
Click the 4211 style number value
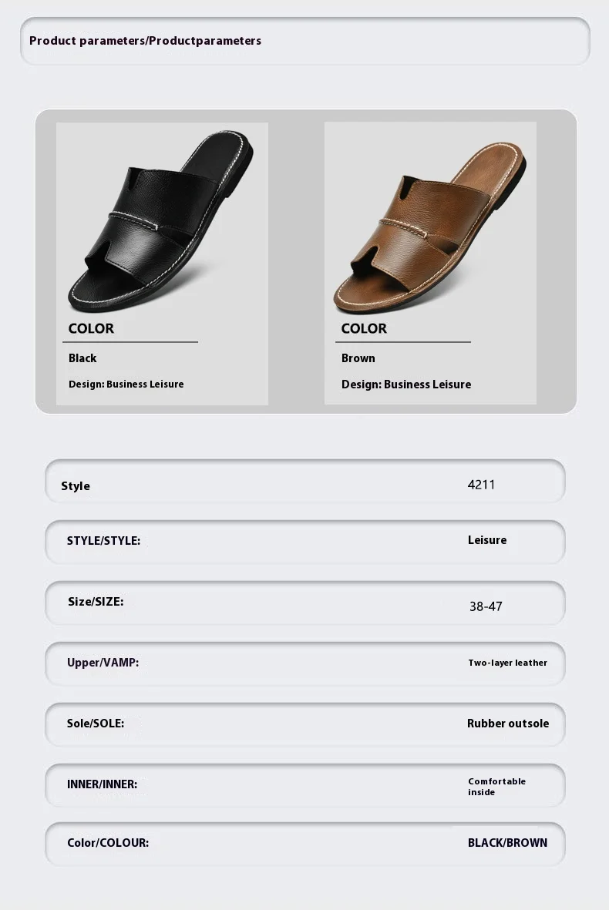coord(481,485)
